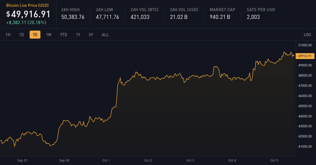Viewport: 316px width, 165px height.
Task: Click the active 7D range button
Action: pos(35,35)
